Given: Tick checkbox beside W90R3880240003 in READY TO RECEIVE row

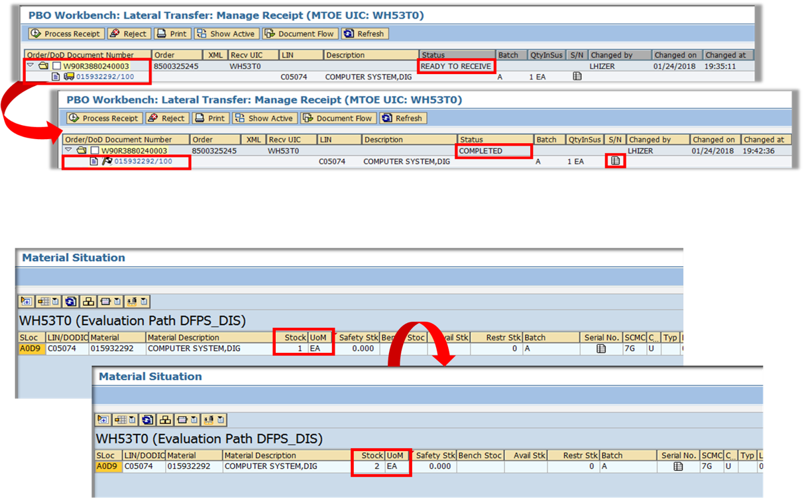Looking at the screenshot, I should [57, 66].
